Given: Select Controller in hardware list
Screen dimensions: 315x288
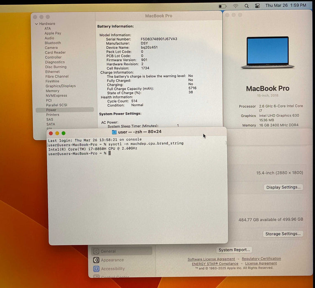Looking at the screenshot, I should pos(53,57).
